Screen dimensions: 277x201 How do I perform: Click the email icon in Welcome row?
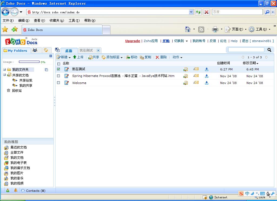(196, 82)
